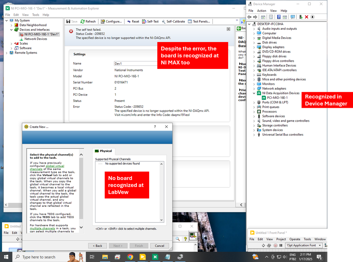Screen dimensions: 353x262
Task: Open the Tools menu in NI MAX
Action: (x=36, y=15)
